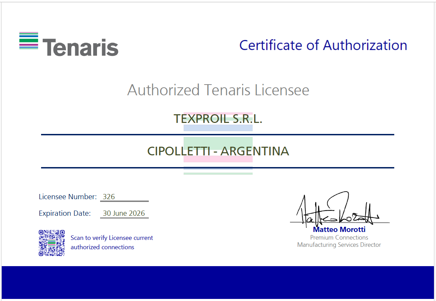This screenshot has height=301, width=436.
Task: Click the dark blue footer band
Action: coord(218,282)
